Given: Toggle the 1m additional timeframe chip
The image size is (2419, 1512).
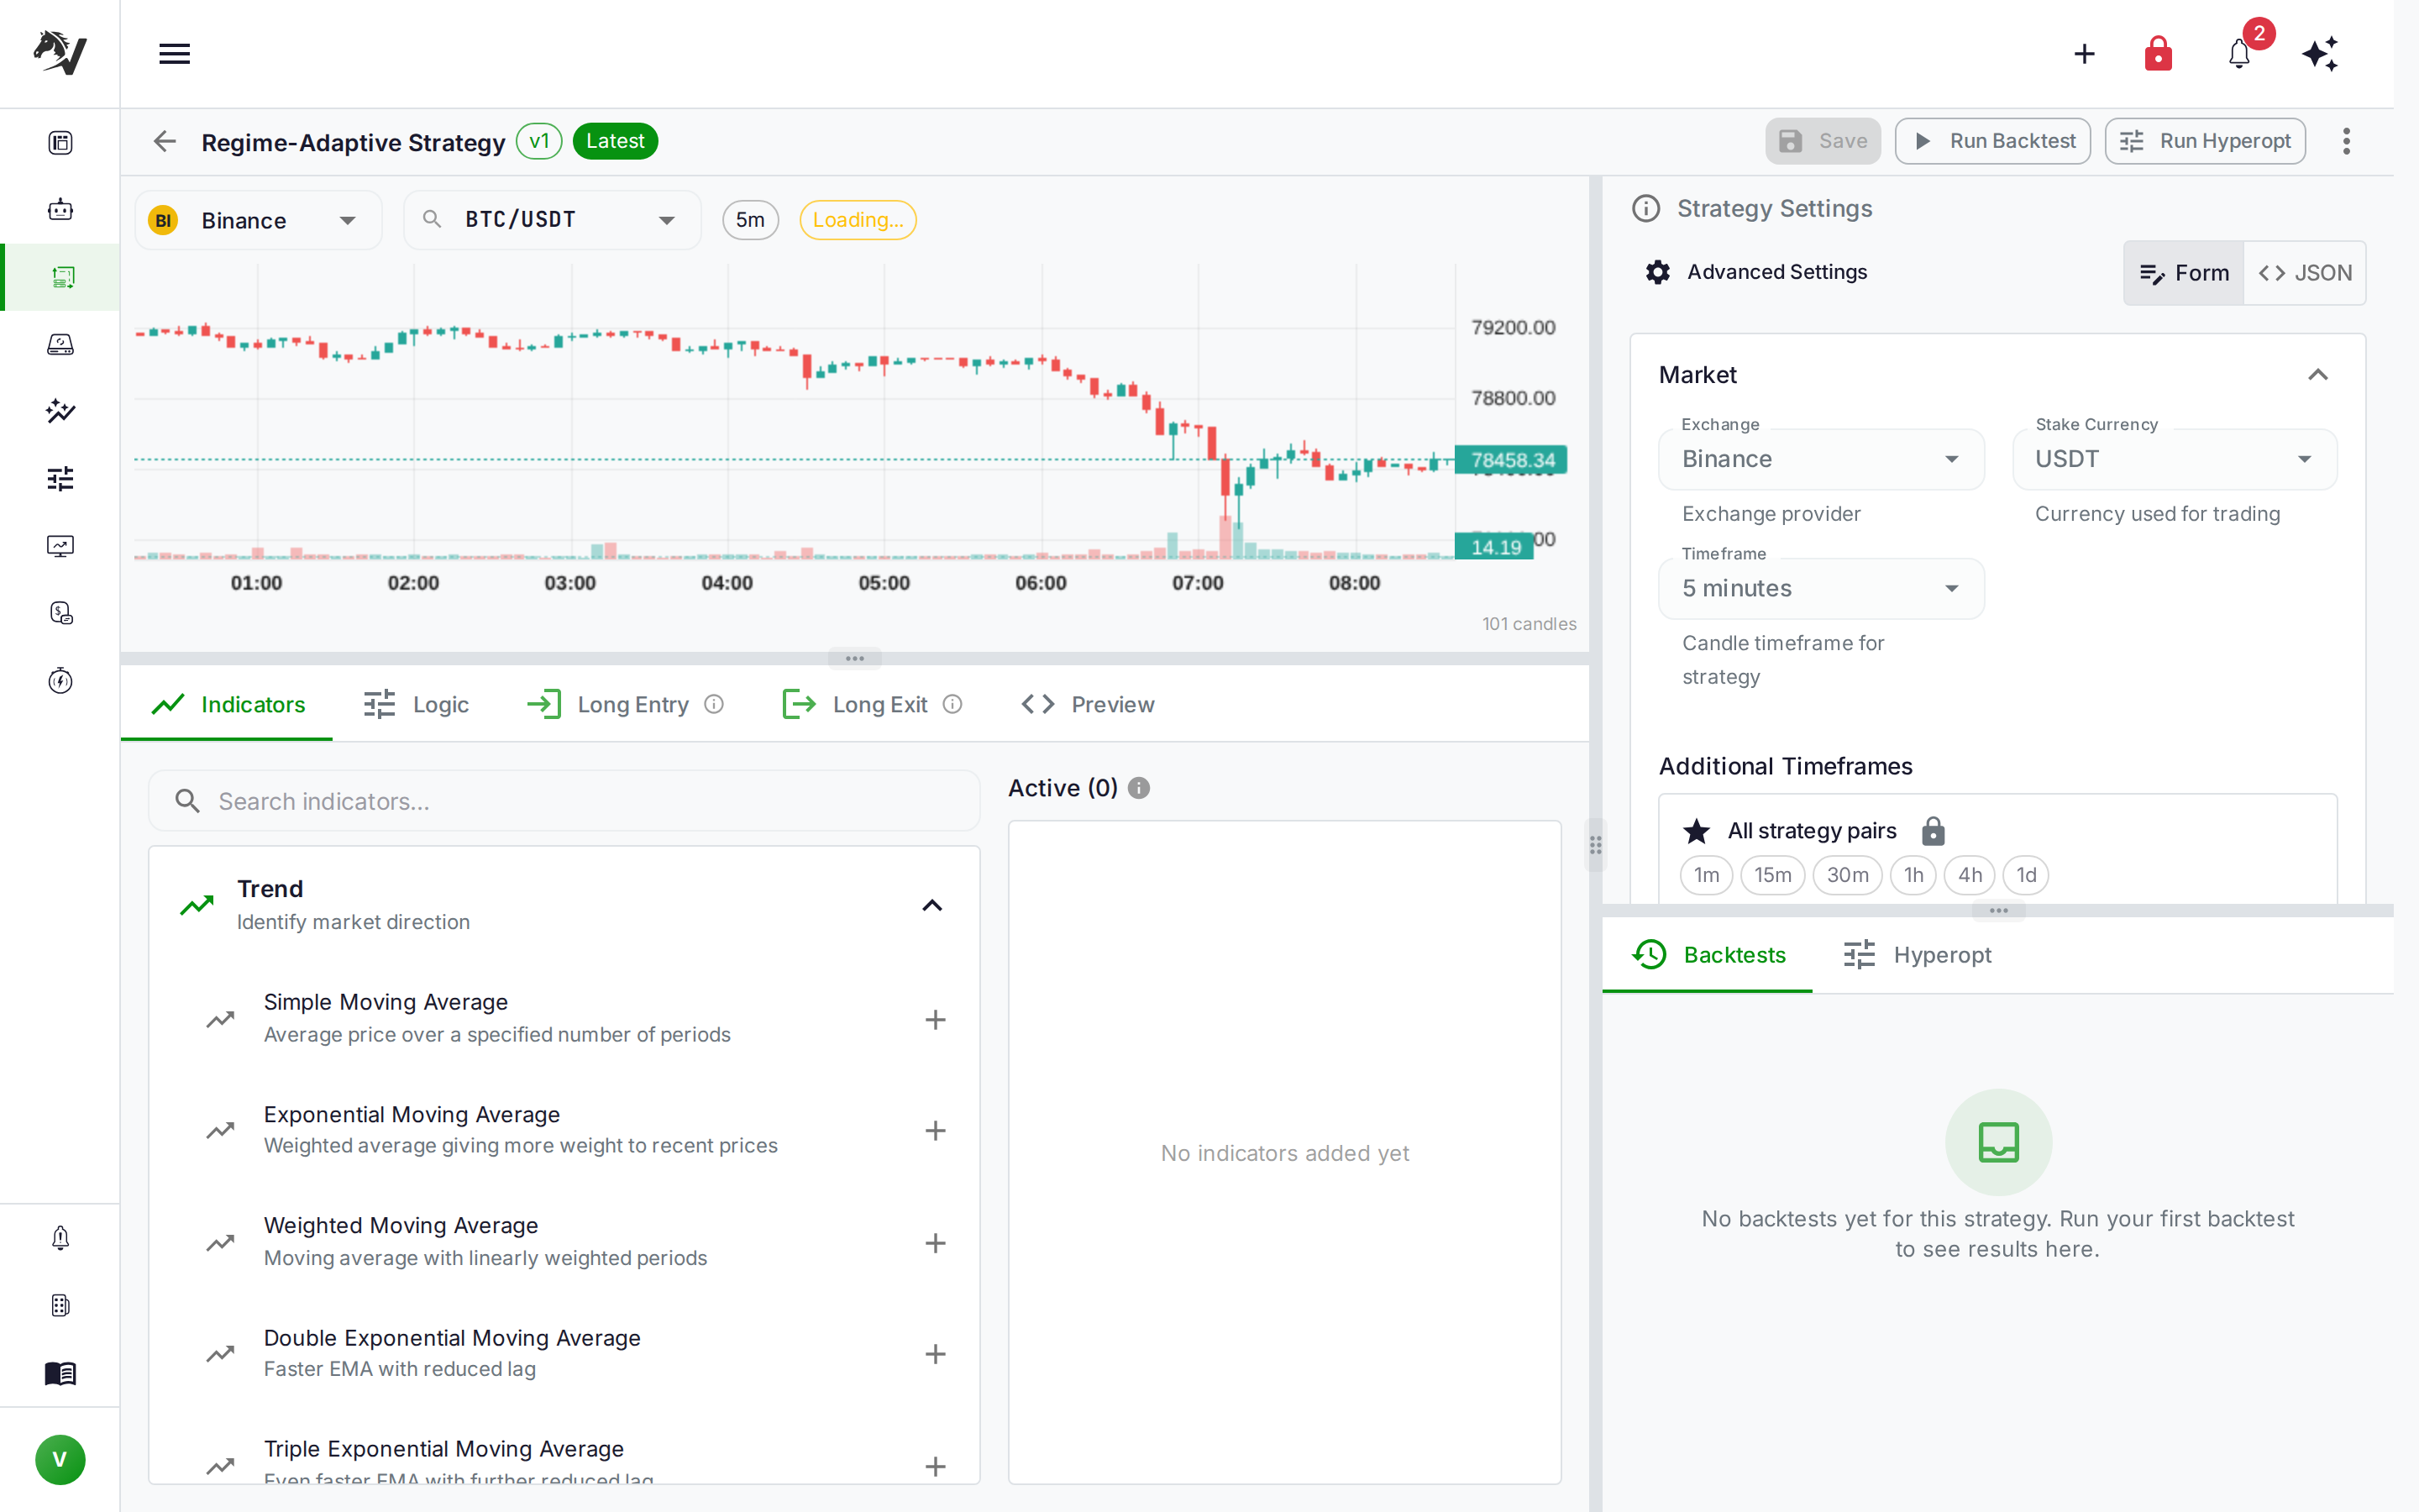Looking at the screenshot, I should pos(1706,875).
